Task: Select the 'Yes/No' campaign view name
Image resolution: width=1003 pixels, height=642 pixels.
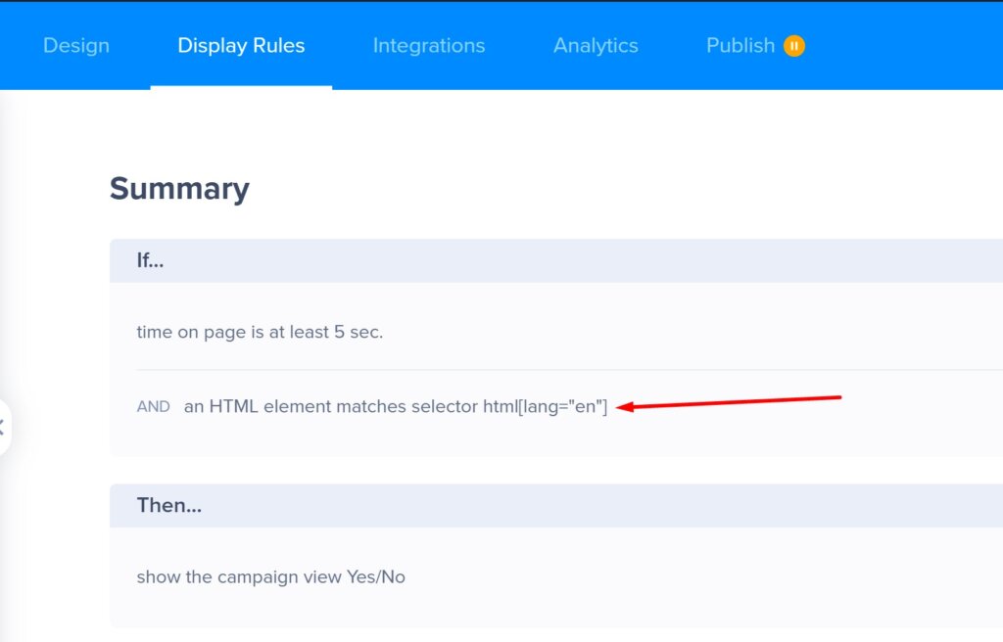Action: coord(379,577)
